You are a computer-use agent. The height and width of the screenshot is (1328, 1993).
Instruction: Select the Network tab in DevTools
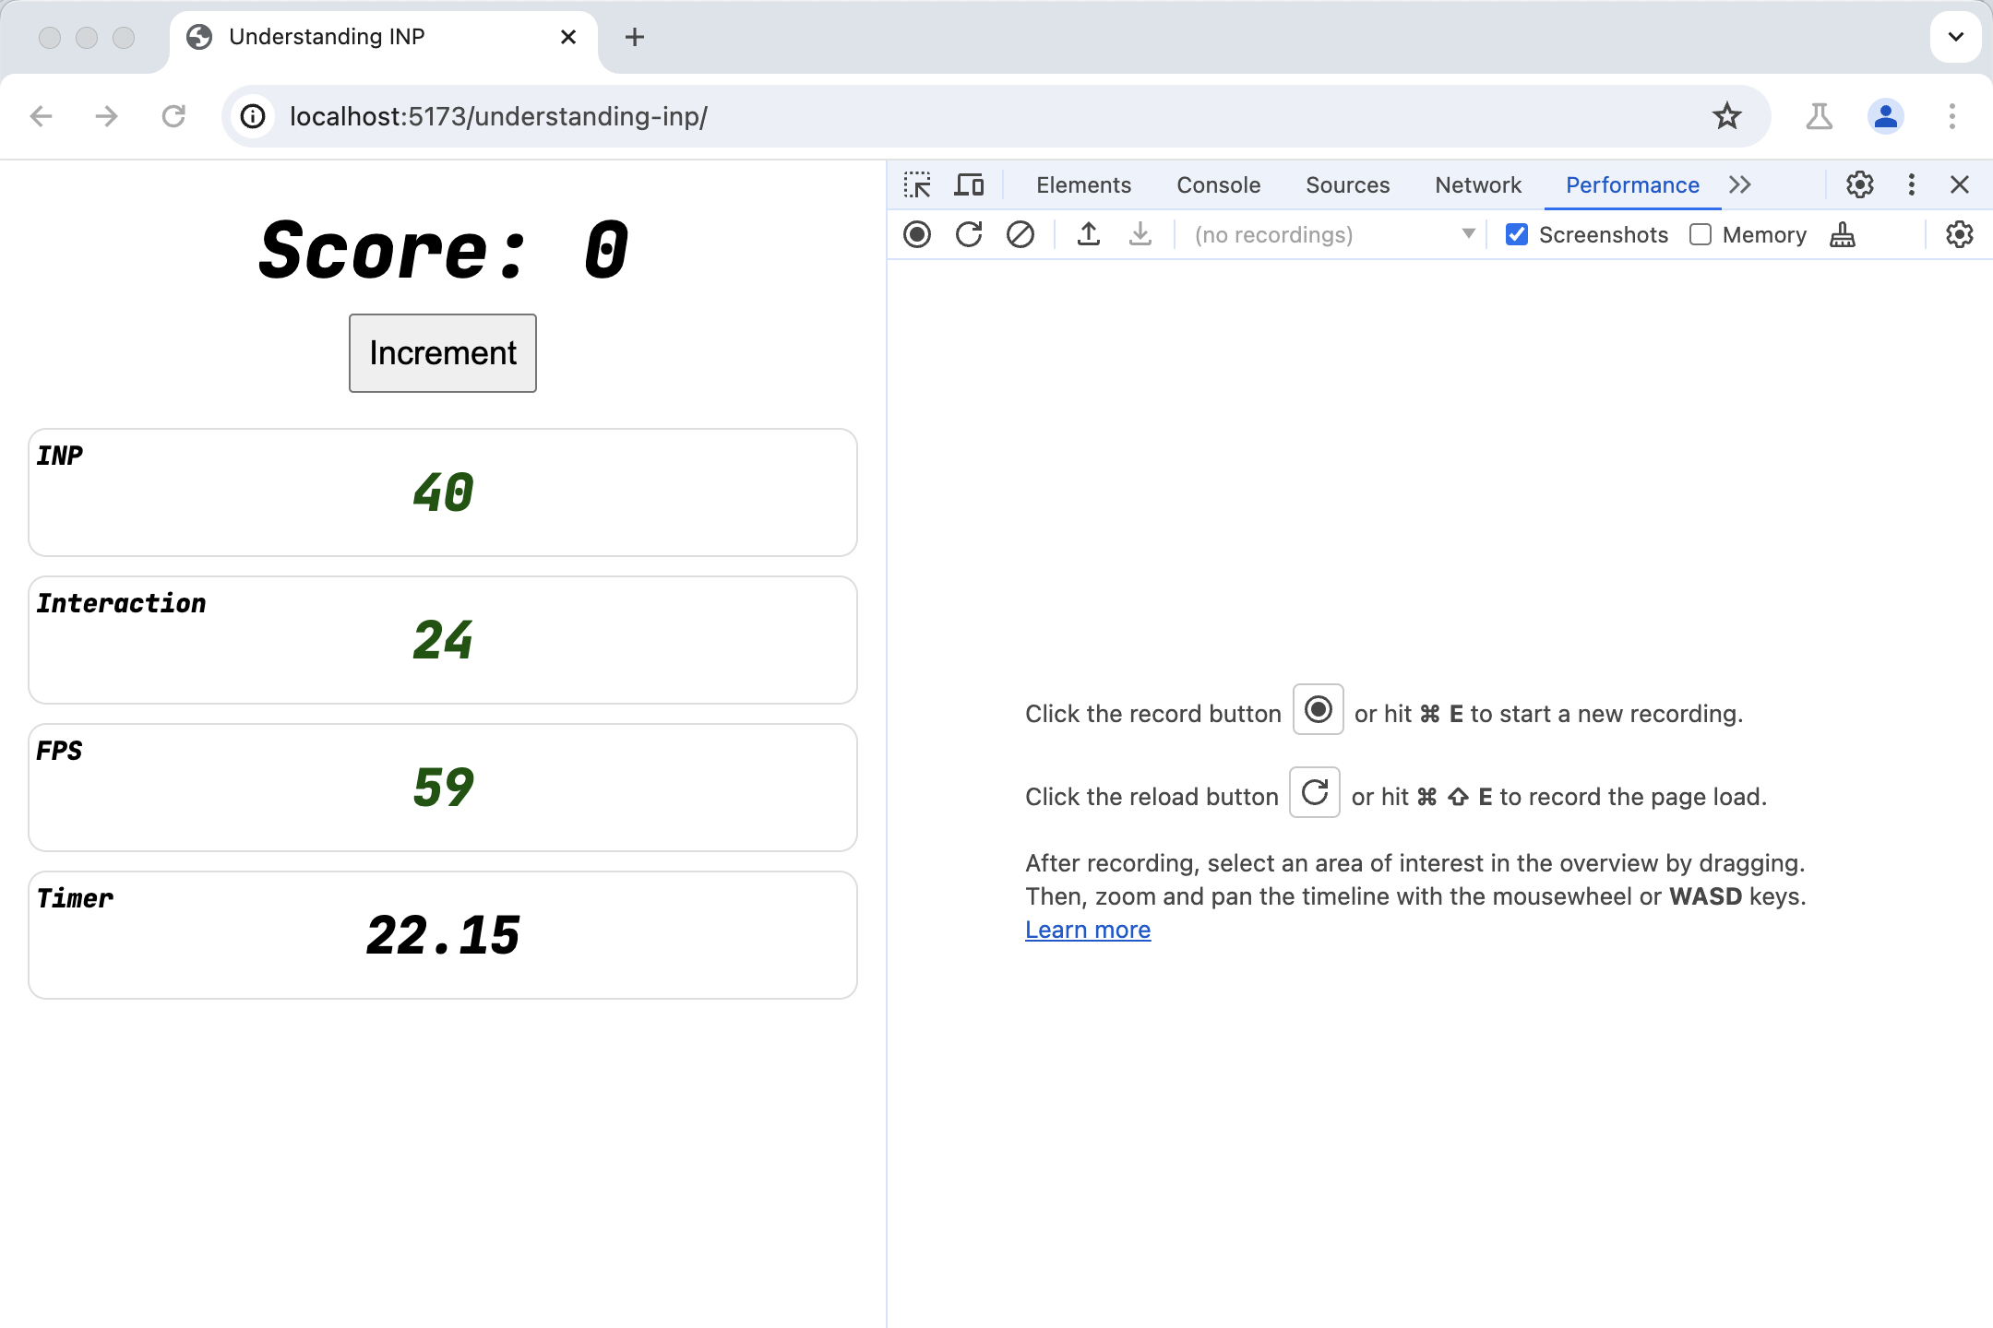click(x=1478, y=184)
